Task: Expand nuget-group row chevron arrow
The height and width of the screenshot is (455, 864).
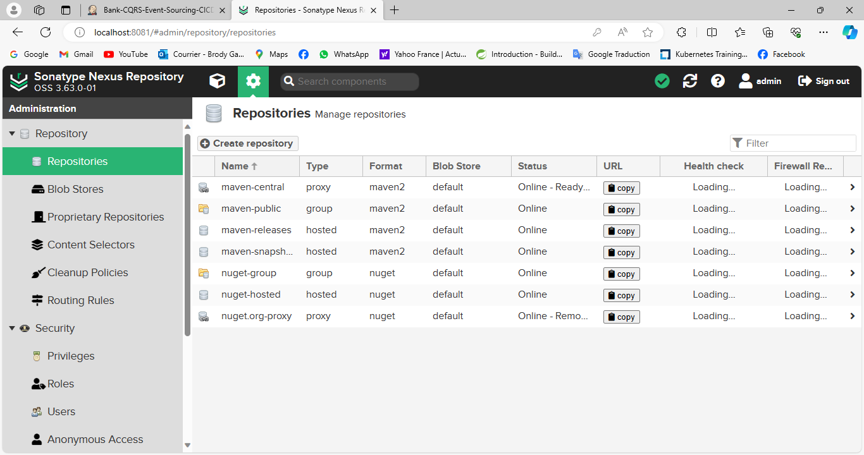Action: [x=853, y=273]
